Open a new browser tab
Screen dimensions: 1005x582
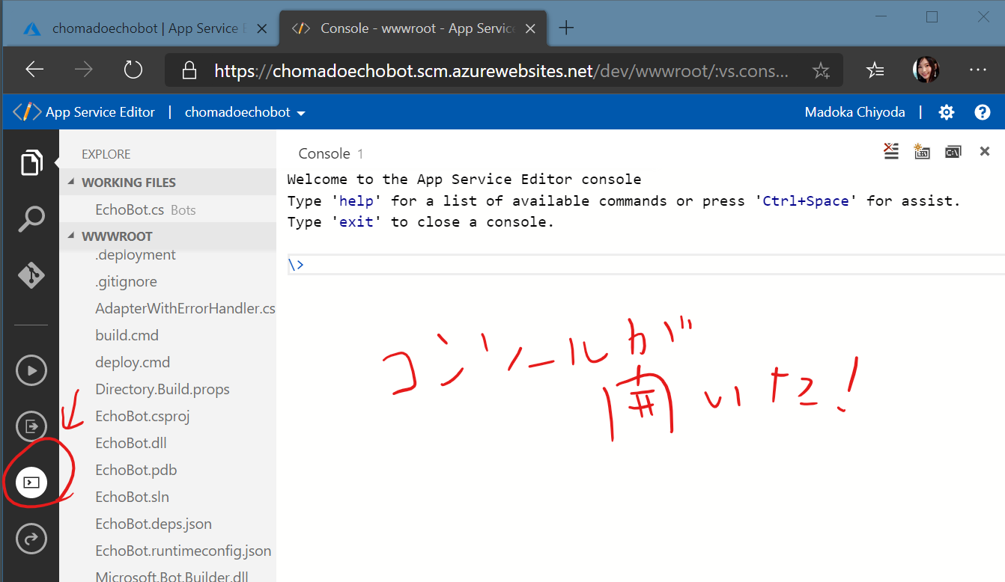click(x=567, y=28)
